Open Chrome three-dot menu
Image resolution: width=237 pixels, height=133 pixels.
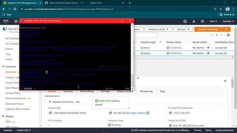(233, 9)
